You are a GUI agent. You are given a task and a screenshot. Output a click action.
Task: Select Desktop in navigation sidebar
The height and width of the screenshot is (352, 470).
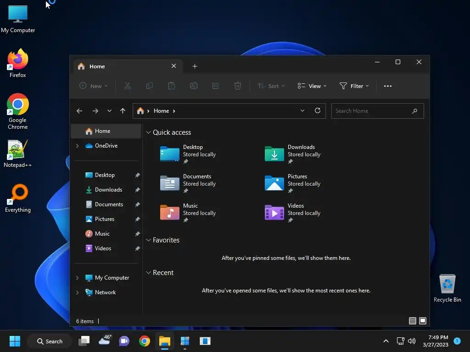(106, 175)
